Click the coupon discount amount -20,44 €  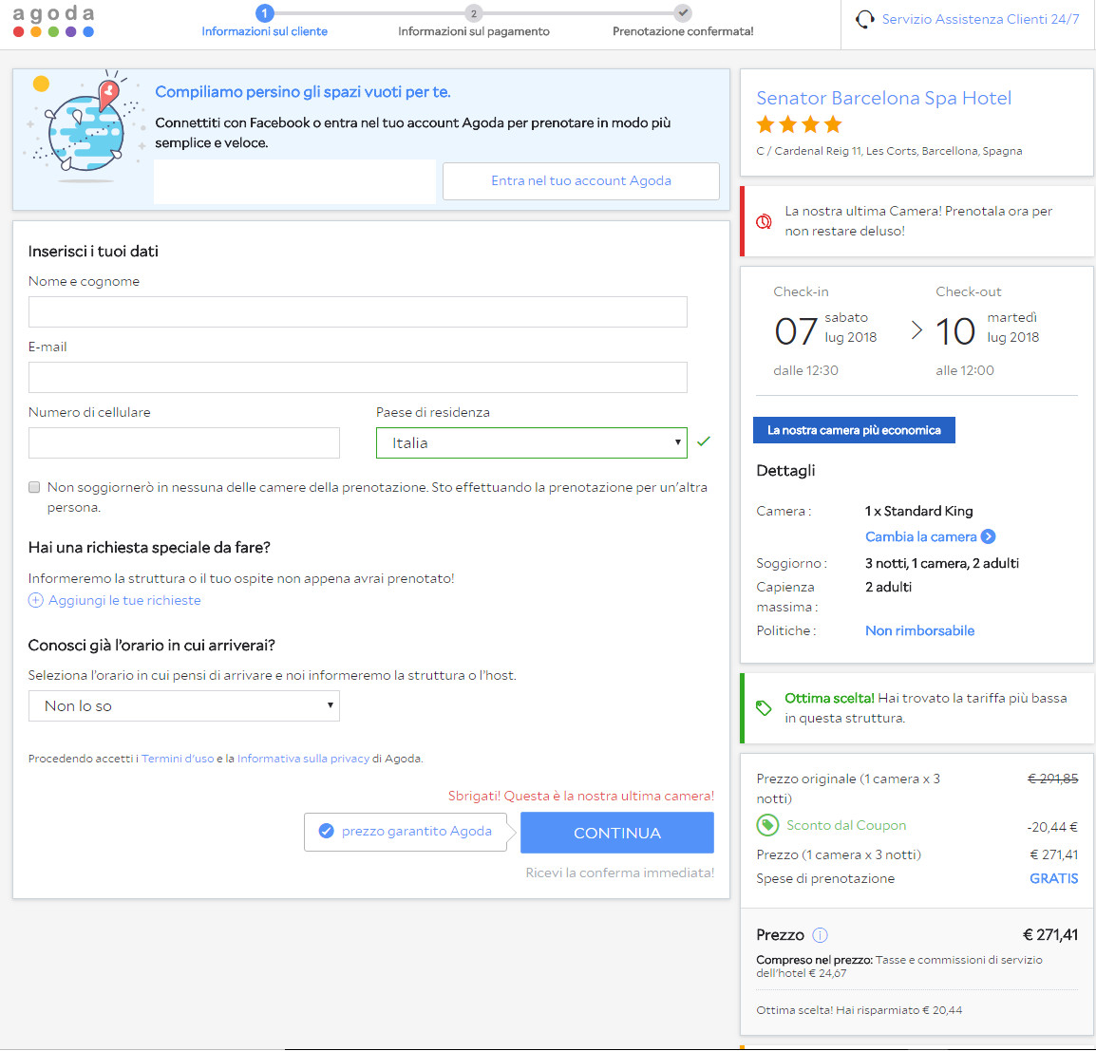click(1052, 827)
